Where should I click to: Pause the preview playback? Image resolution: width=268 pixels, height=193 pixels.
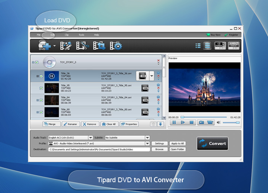(174, 122)
